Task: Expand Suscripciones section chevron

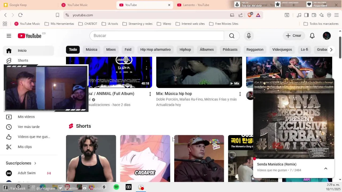Action: point(35,163)
